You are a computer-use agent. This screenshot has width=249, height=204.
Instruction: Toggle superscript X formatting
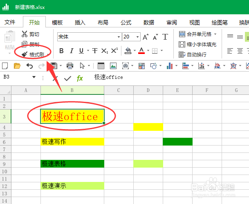click(114, 50)
